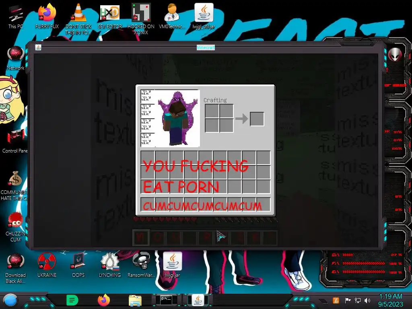Launch the HxD hex editor shortcut
412x309 pixels.
pos(110,17)
